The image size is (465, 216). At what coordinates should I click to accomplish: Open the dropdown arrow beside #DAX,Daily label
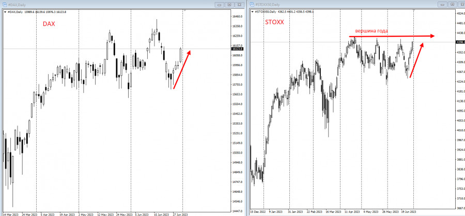pyautogui.click(x=5, y=12)
